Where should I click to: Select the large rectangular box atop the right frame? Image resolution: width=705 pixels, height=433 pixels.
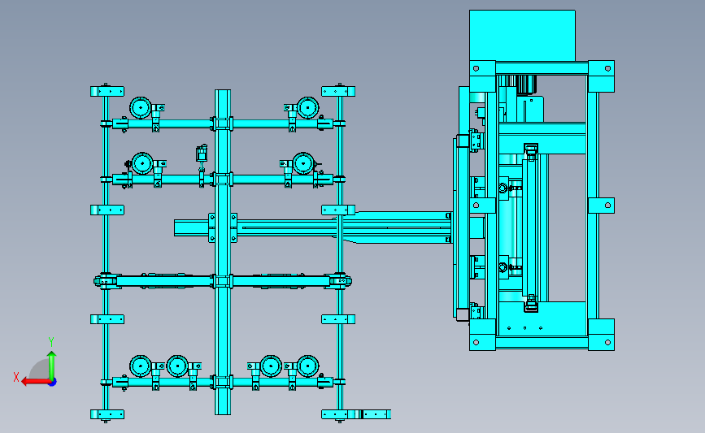click(x=522, y=35)
